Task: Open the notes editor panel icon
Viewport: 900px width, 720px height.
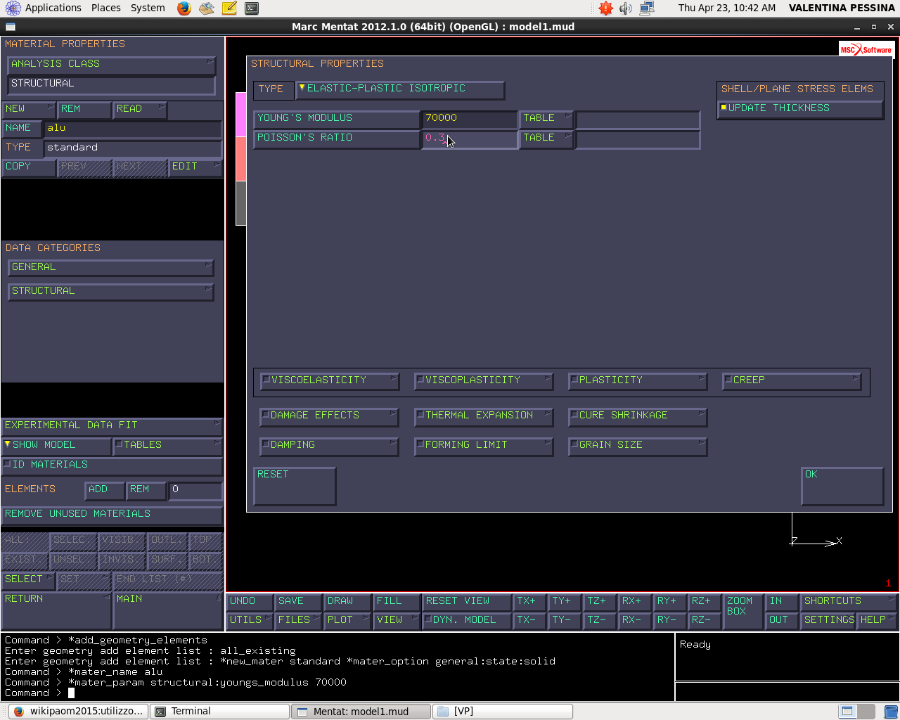Action: click(x=229, y=8)
